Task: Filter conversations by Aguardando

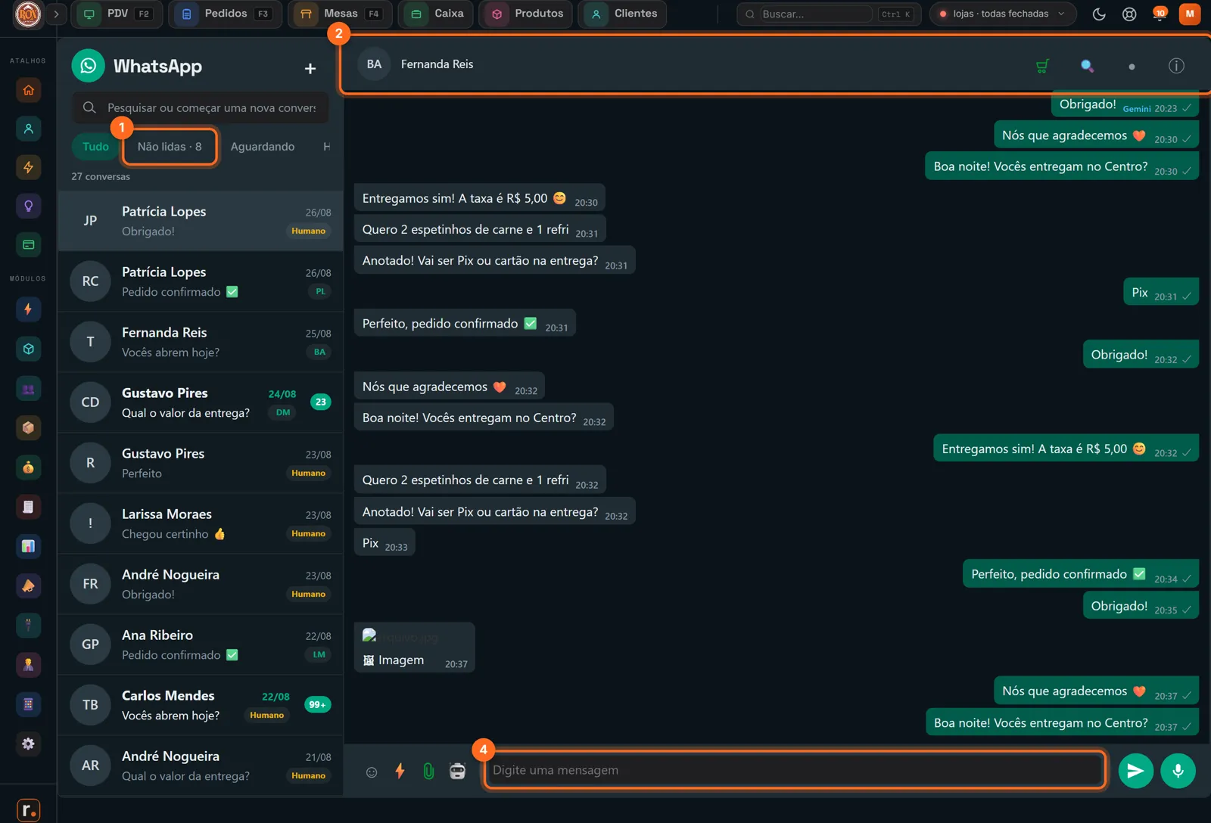Action: click(x=263, y=147)
